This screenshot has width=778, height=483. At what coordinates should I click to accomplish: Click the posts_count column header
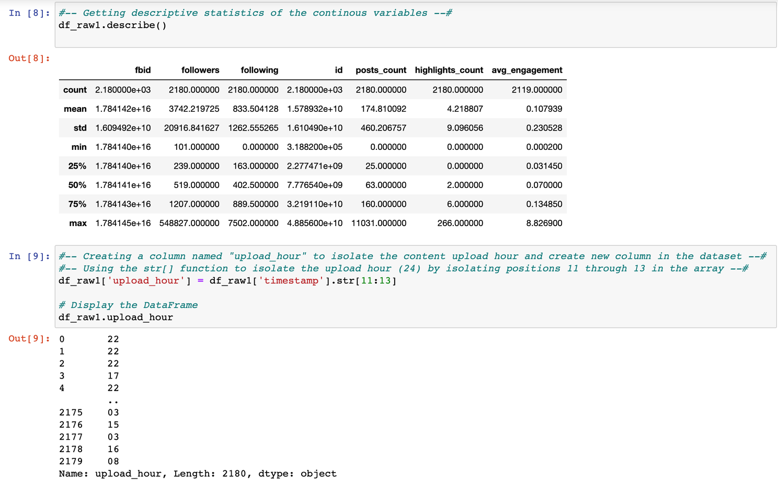(x=381, y=70)
